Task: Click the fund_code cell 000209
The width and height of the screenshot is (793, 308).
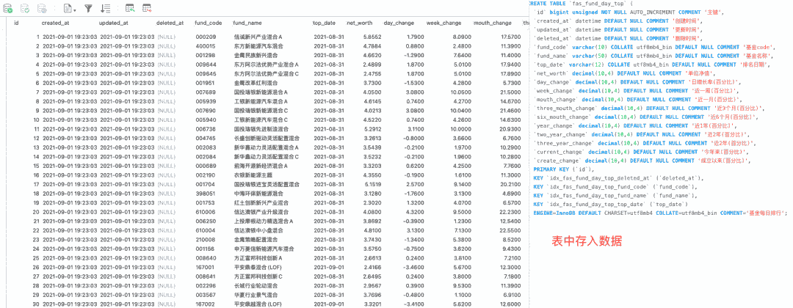Action: [x=206, y=37]
